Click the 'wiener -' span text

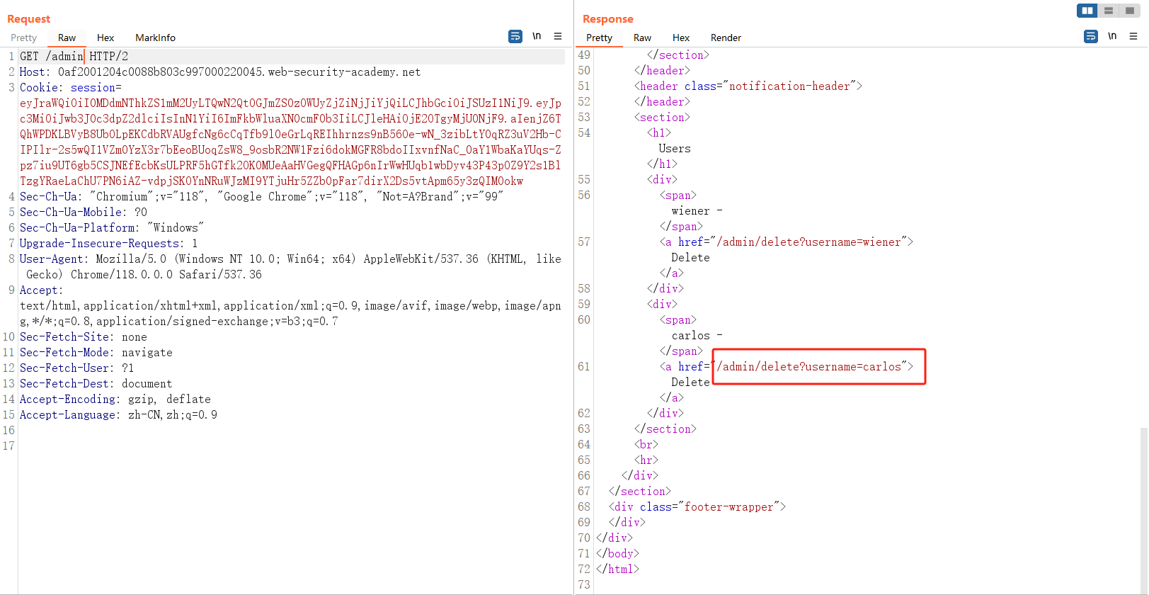coord(697,210)
